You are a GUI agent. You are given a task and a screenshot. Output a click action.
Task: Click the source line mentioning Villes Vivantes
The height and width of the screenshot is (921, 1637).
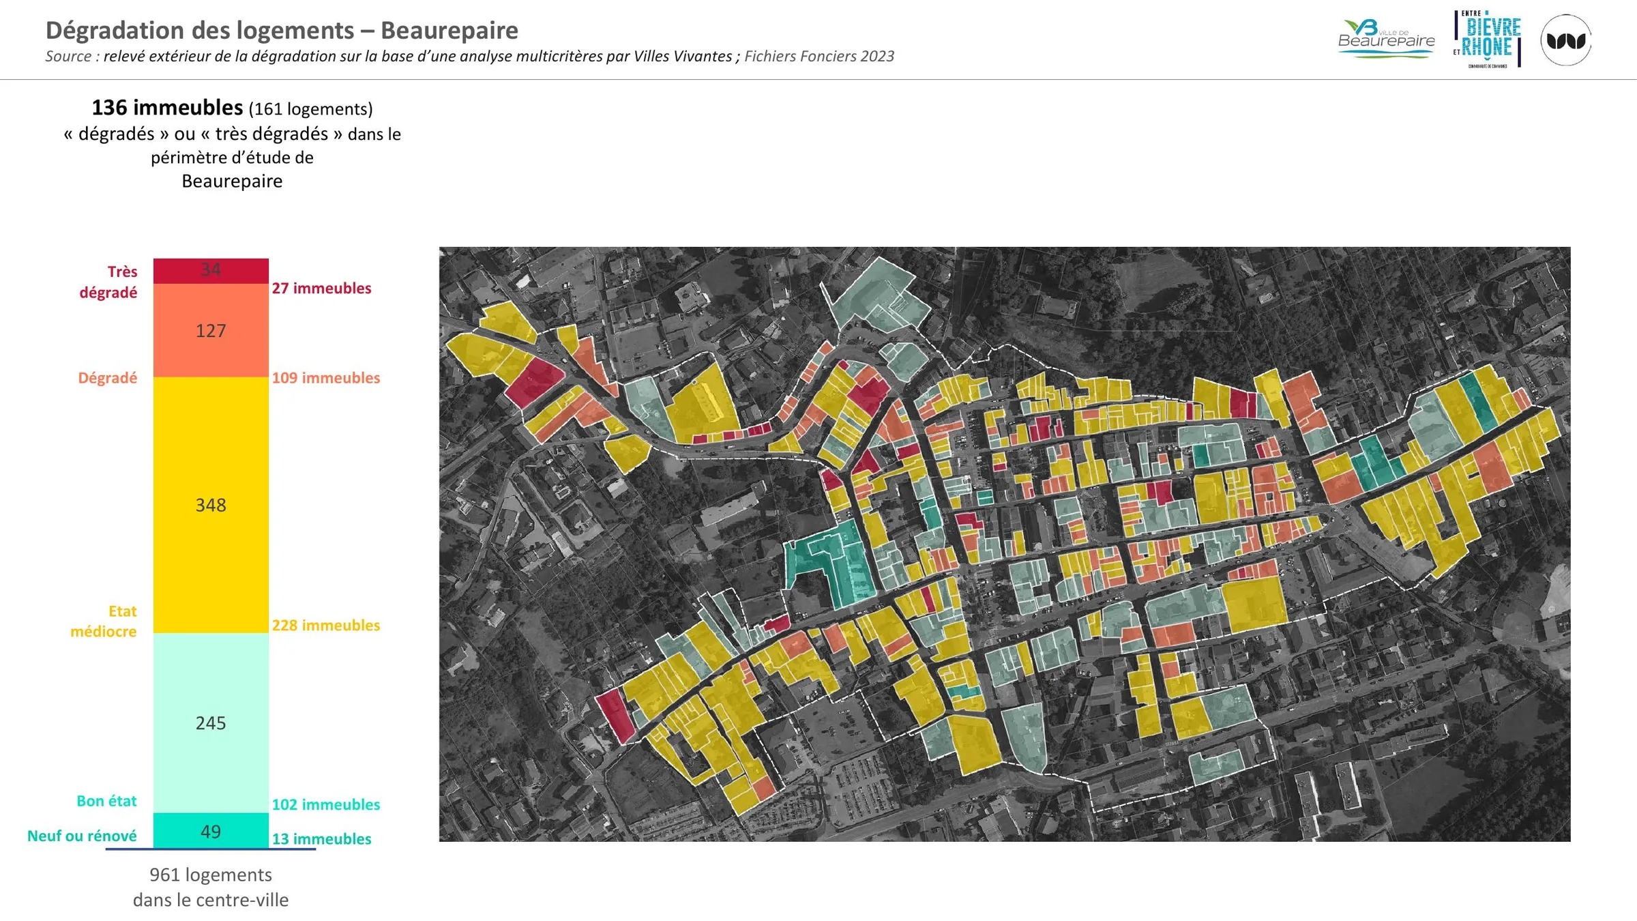[x=470, y=56]
